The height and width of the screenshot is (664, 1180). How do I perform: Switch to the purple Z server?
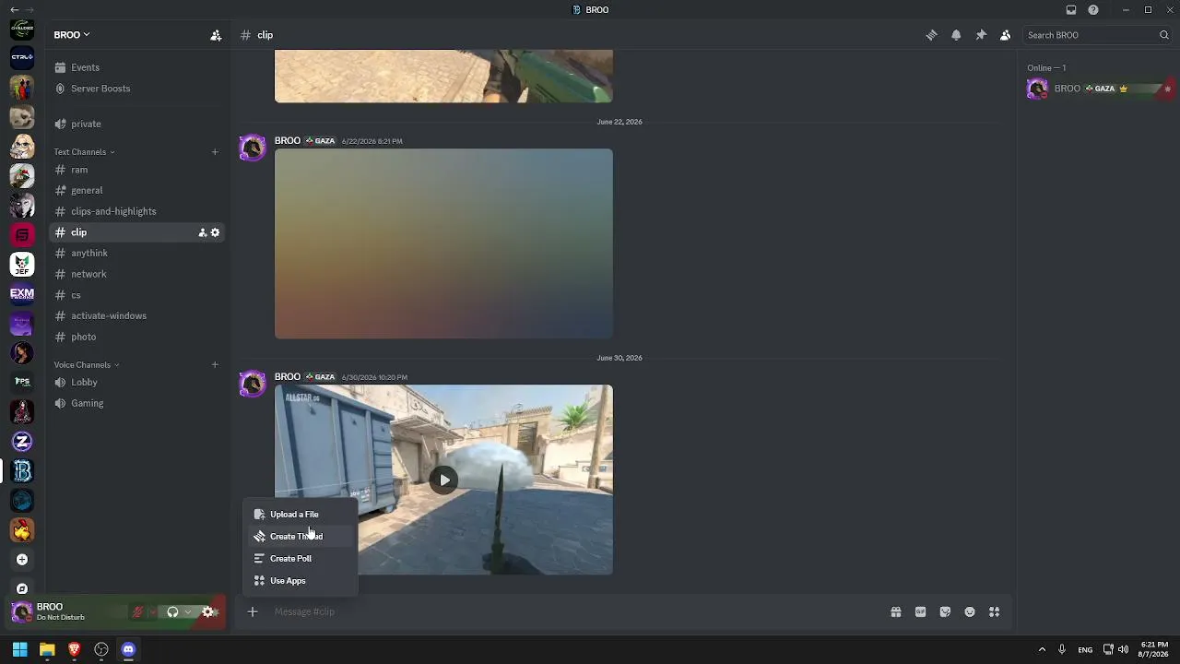[22, 442]
